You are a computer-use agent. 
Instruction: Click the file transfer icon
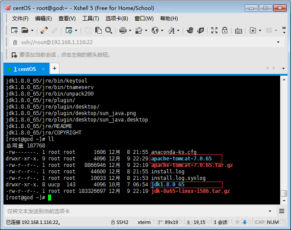point(139,30)
